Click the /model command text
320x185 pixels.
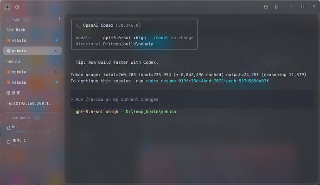pos(161,37)
